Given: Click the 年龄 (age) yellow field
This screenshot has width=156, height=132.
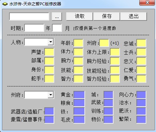Looking at the screenshot, I should pyautogui.click(x=78, y=43).
